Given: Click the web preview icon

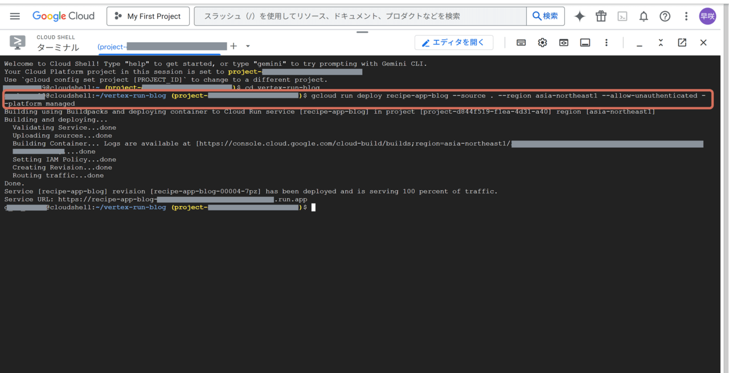Looking at the screenshot, I should pos(564,43).
